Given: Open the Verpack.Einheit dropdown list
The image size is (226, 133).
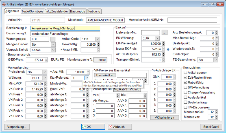Looking at the screenshot, I should pyautogui.click(x=53, y=50).
